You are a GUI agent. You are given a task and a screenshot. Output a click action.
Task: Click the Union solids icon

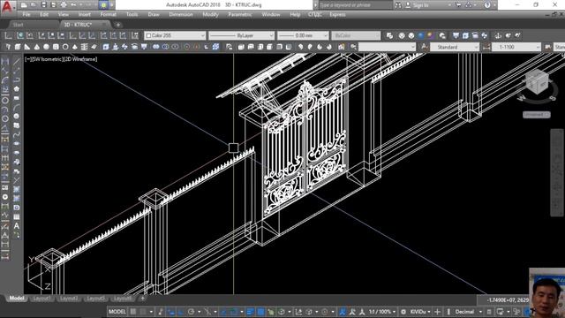coord(156,47)
